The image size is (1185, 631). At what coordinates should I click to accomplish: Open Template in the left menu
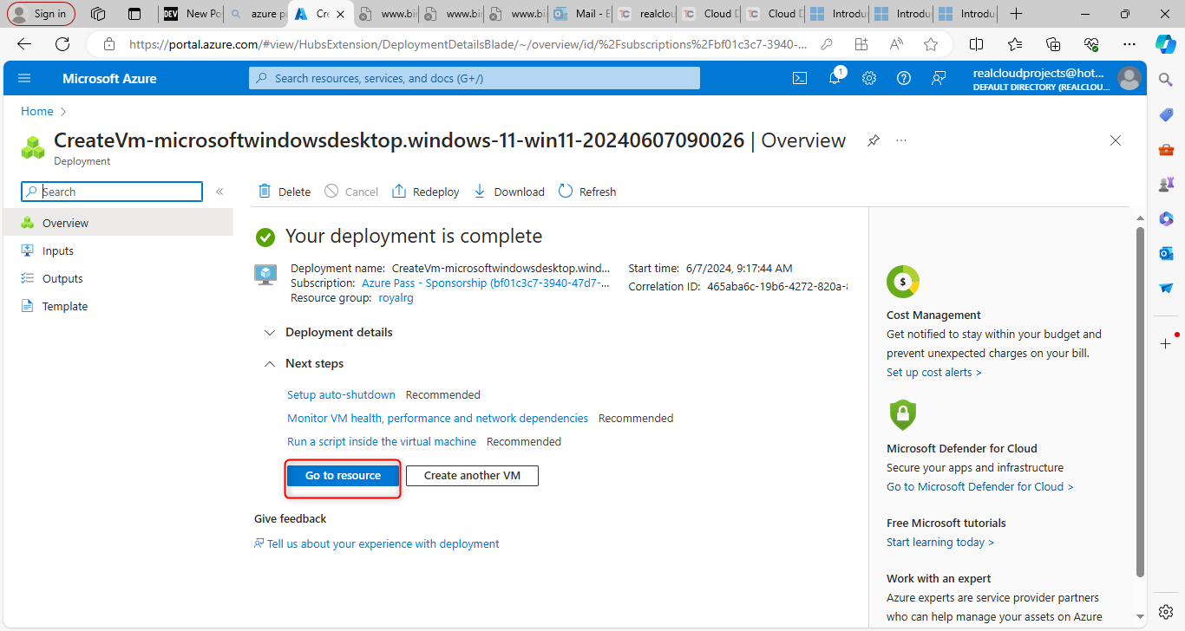tap(118, 306)
